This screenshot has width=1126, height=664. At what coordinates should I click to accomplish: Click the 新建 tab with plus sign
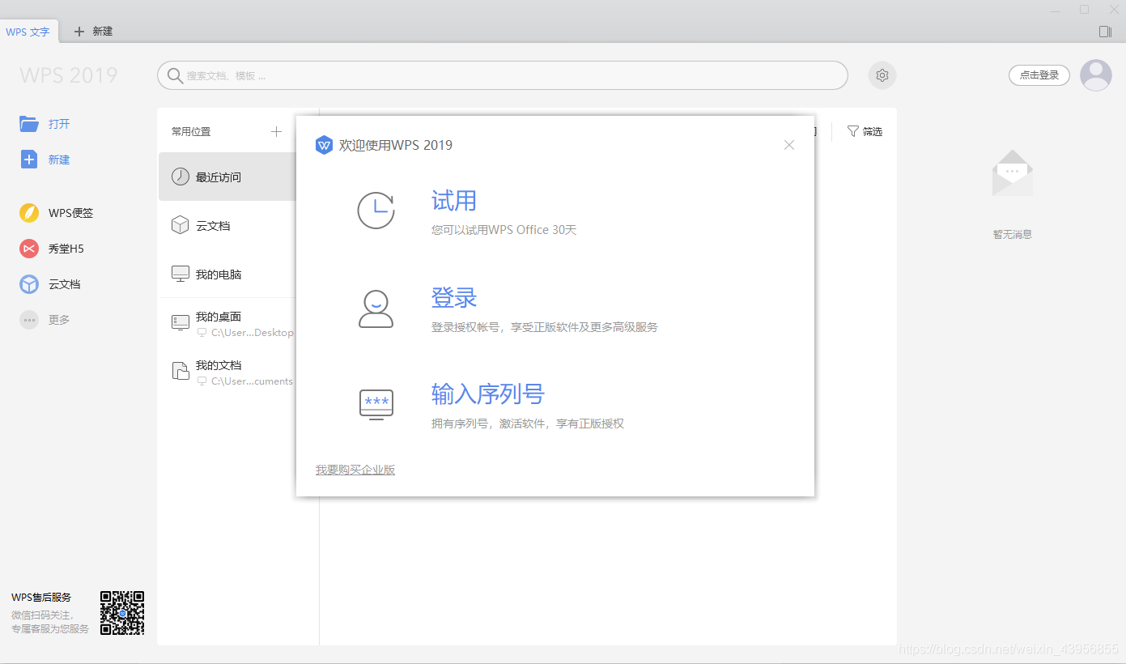coord(93,32)
